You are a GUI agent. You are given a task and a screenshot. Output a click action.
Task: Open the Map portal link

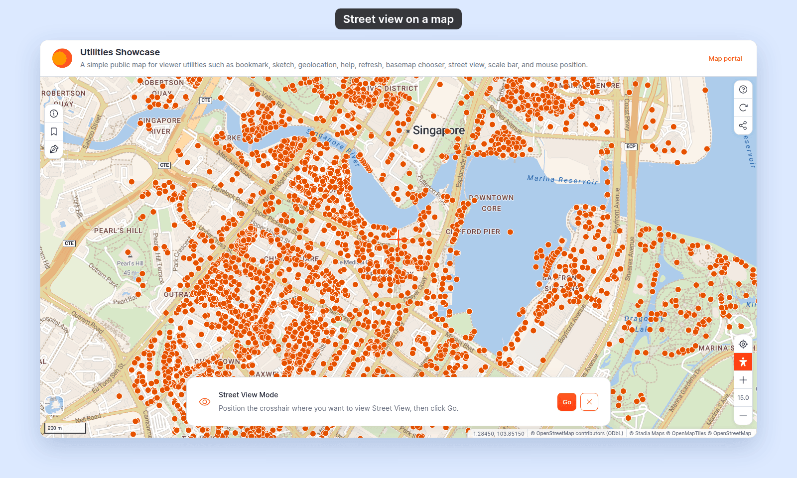[x=725, y=58]
